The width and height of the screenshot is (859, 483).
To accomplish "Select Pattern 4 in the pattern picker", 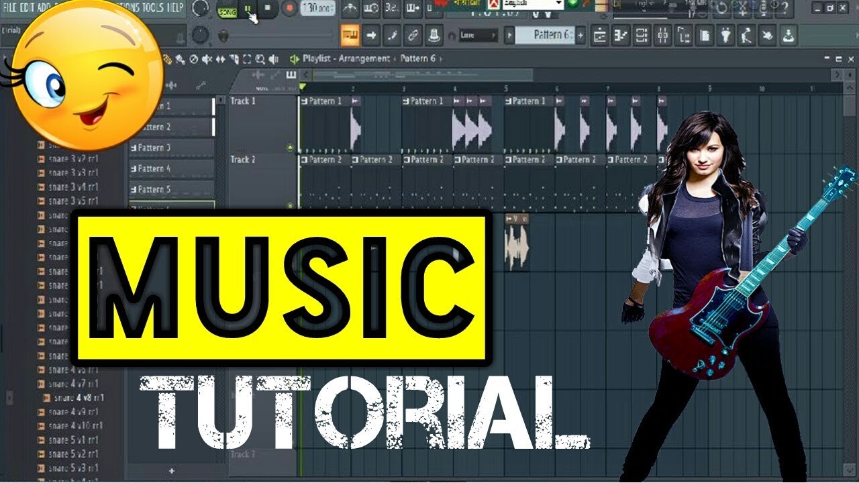I will [171, 168].
